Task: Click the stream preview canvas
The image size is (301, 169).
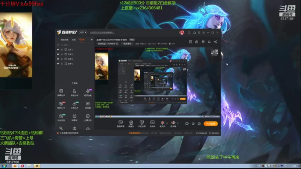Action: pyautogui.click(x=157, y=82)
